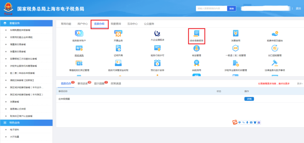This screenshot has height=143, width=304.
Task: Open 简易确认式申报 in sidebar
Action: click(18, 109)
